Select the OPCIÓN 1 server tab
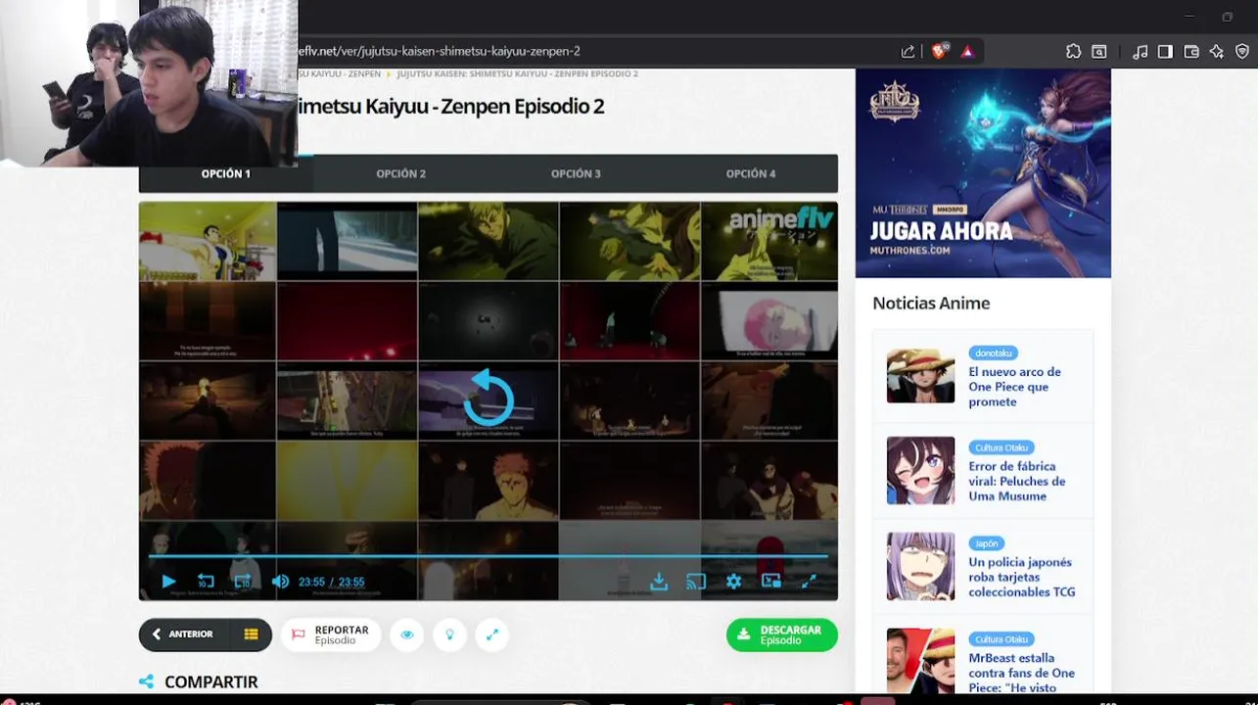The width and height of the screenshot is (1258, 705). pos(226,173)
